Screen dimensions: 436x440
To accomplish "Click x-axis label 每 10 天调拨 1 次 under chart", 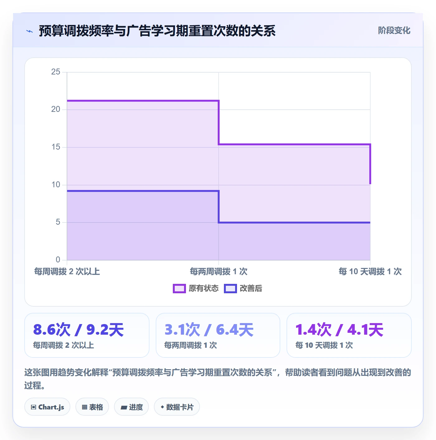I will pyautogui.click(x=370, y=272).
